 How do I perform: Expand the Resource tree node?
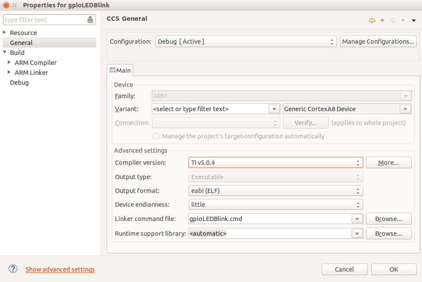point(4,32)
